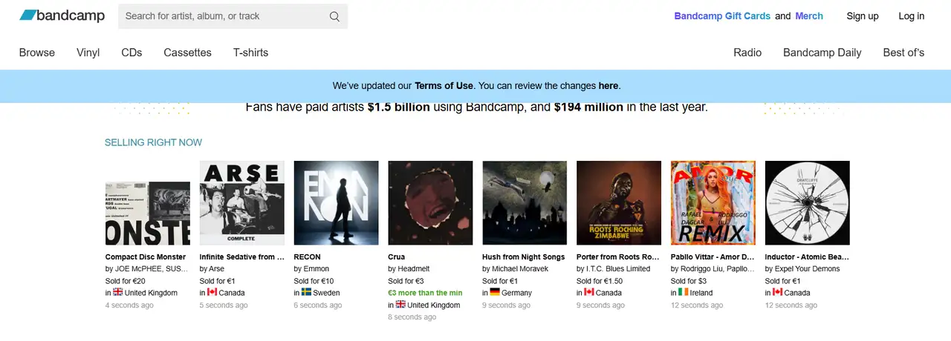The image size is (951, 341).
Task: Focus the artist, album, or track search field
Action: point(233,16)
